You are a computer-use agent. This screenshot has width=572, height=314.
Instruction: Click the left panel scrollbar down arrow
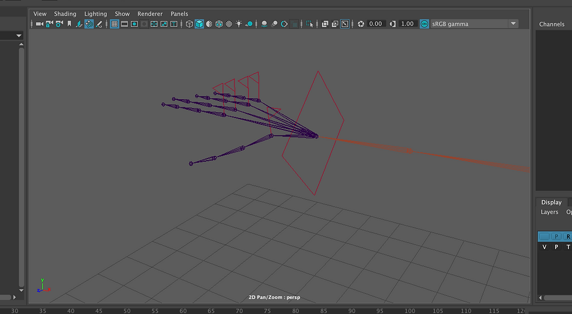[x=21, y=290]
